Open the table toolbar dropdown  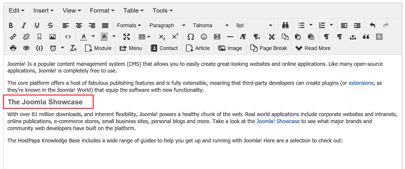[144, 37]
